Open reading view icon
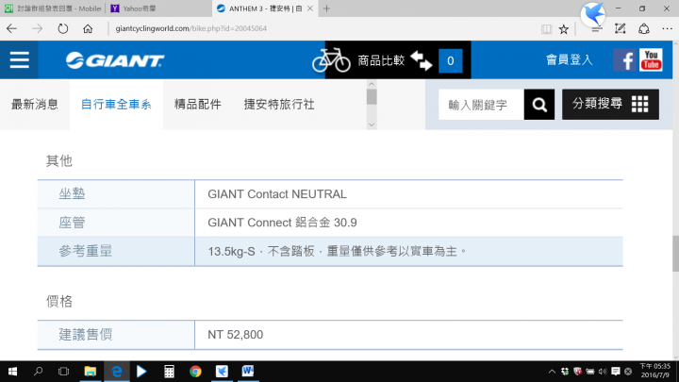The image size is (679, 382). (x=546, y=29)
